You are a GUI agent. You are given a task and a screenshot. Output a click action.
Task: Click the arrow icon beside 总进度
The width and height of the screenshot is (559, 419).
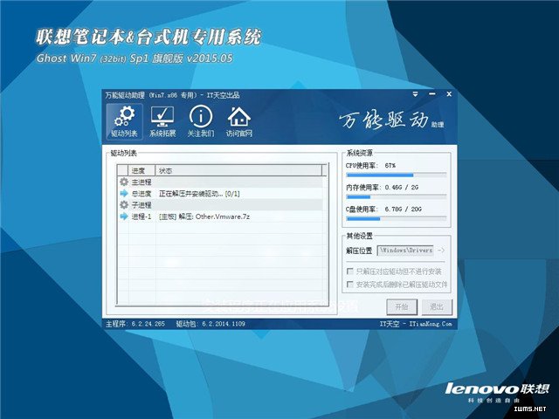(x=123, y=193)
